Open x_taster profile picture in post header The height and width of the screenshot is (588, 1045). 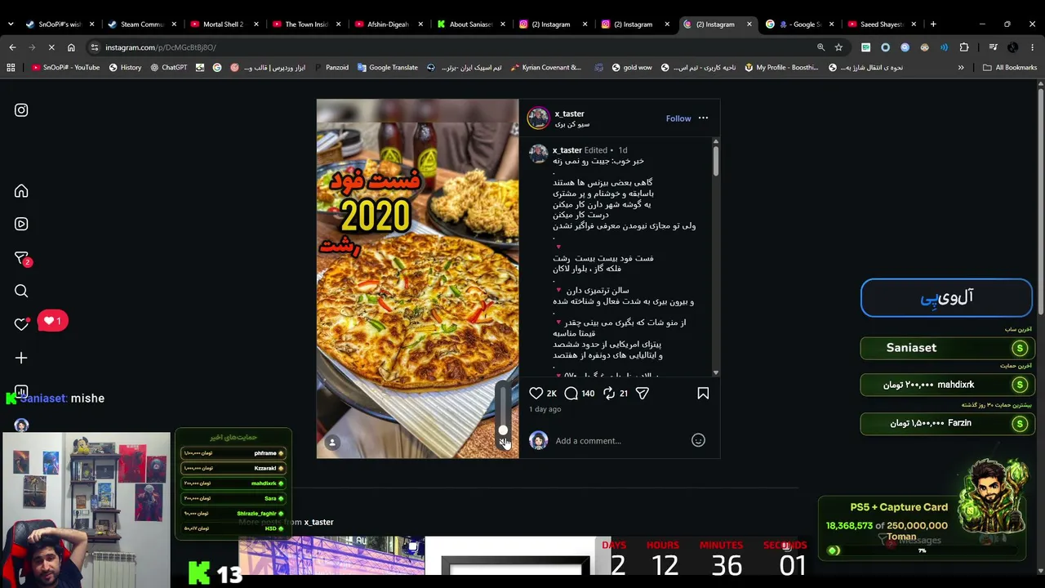[x=538, y=118]
